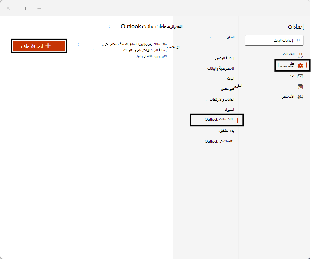Open غير متصل settings page

point(228,89)
